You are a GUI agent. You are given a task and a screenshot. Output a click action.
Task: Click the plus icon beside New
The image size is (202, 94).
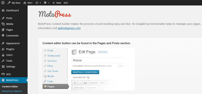[54, 3]
